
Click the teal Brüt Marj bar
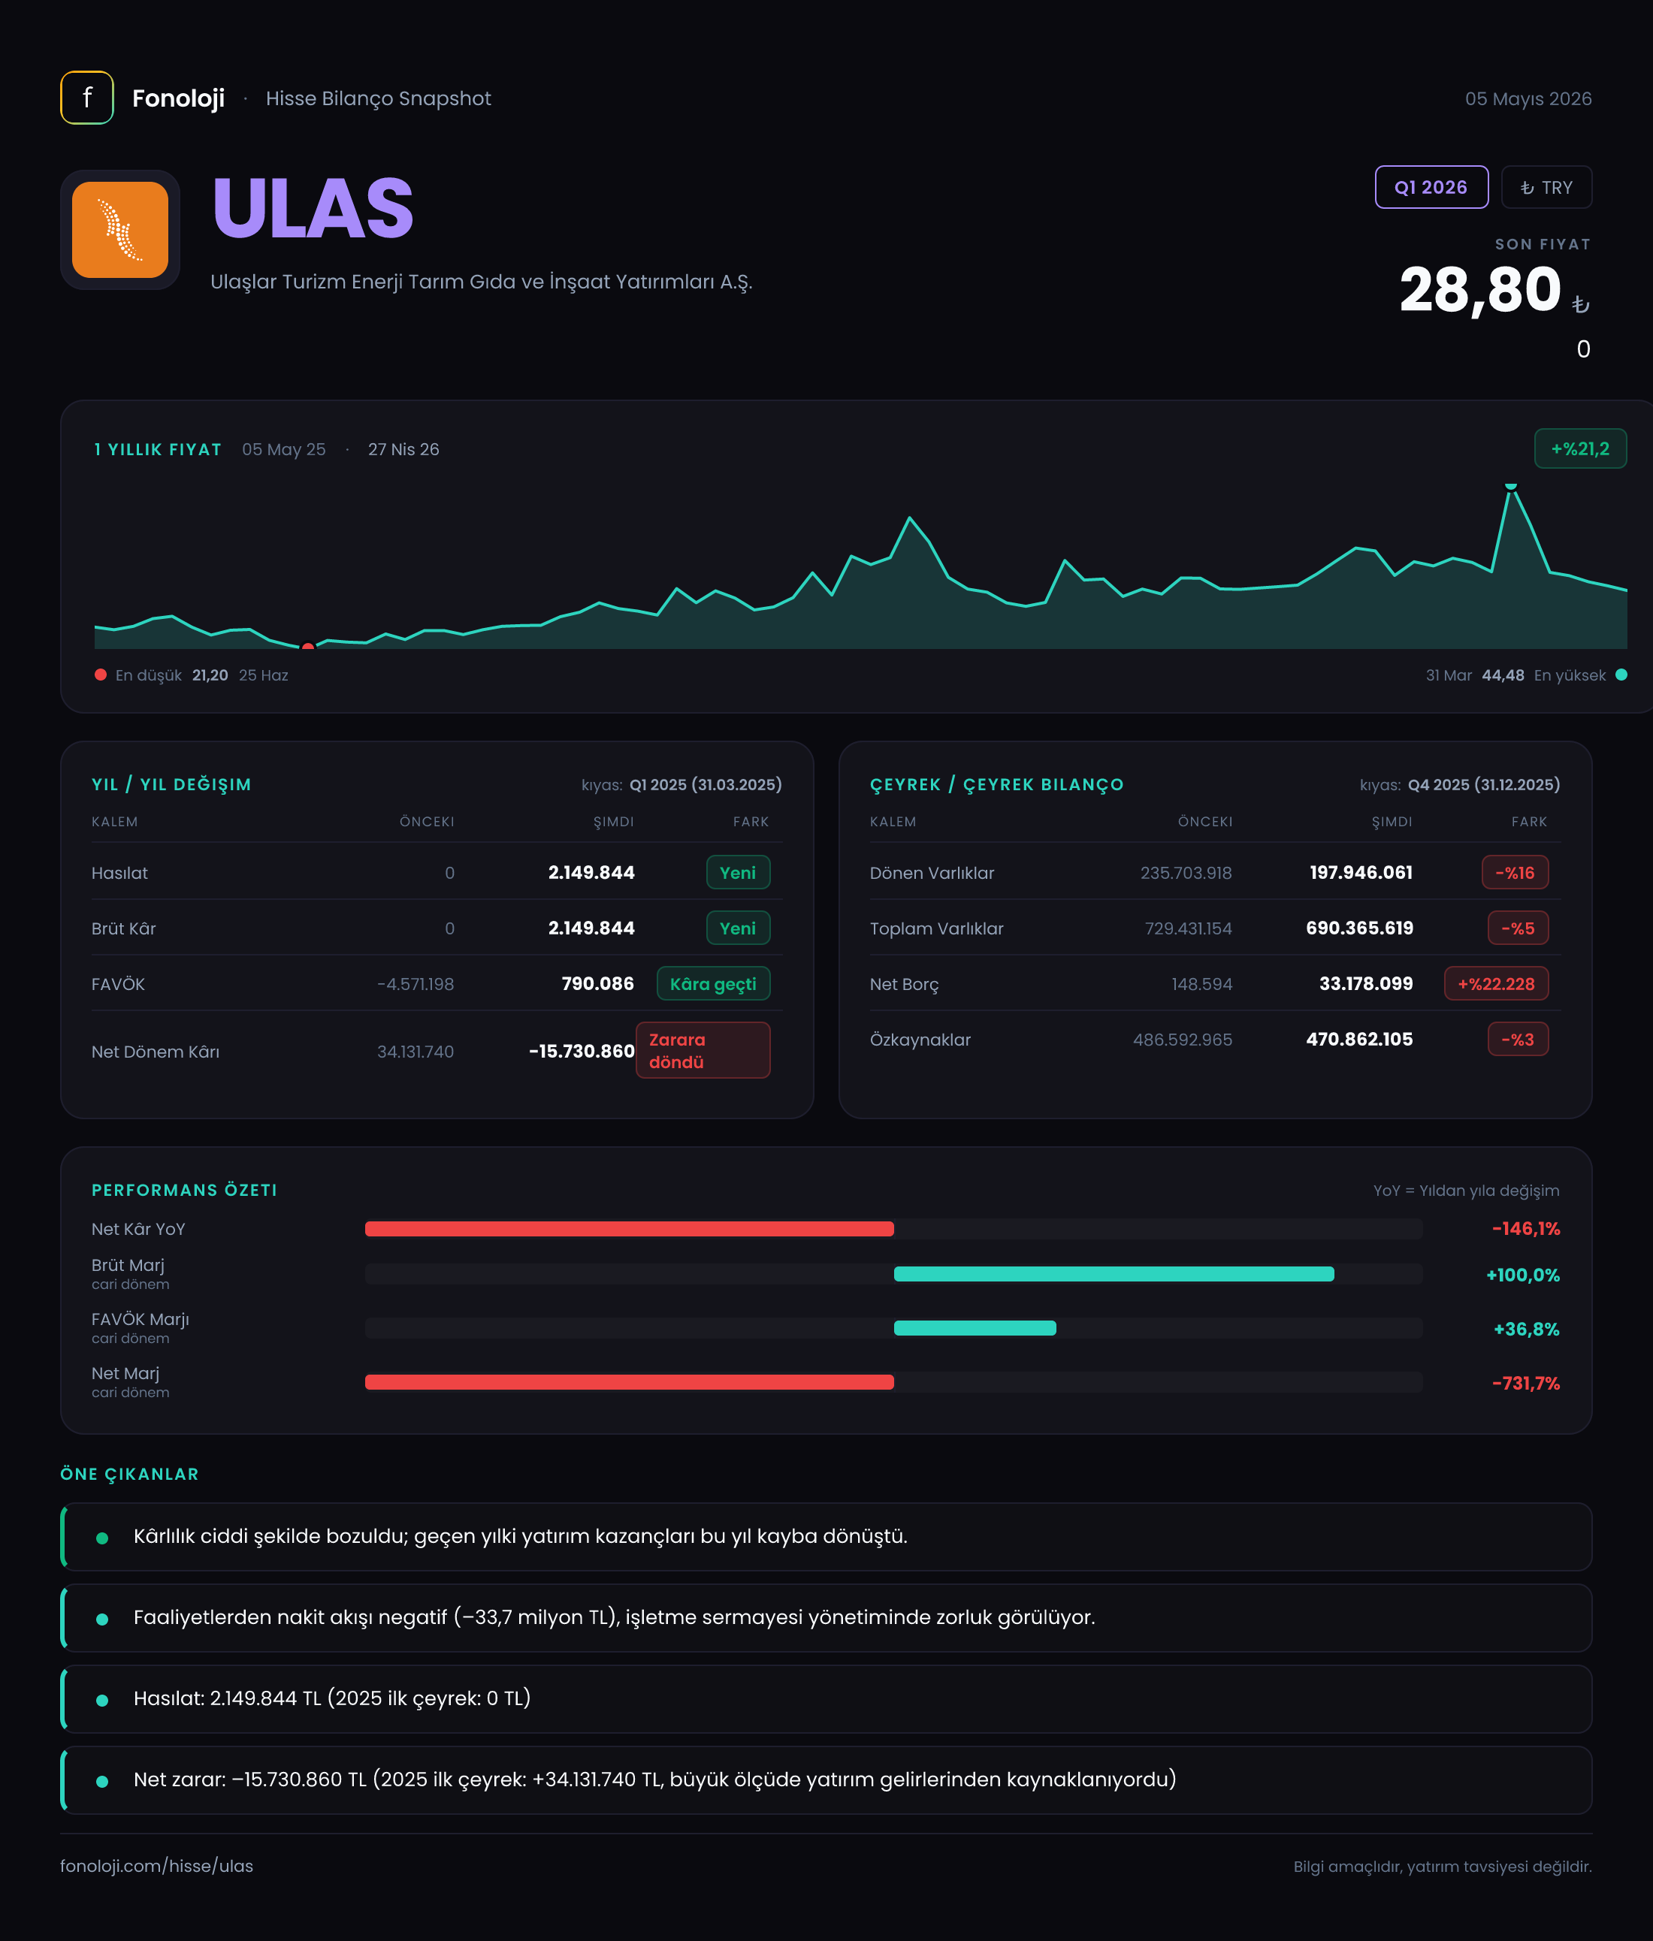pos(1114,1274)
